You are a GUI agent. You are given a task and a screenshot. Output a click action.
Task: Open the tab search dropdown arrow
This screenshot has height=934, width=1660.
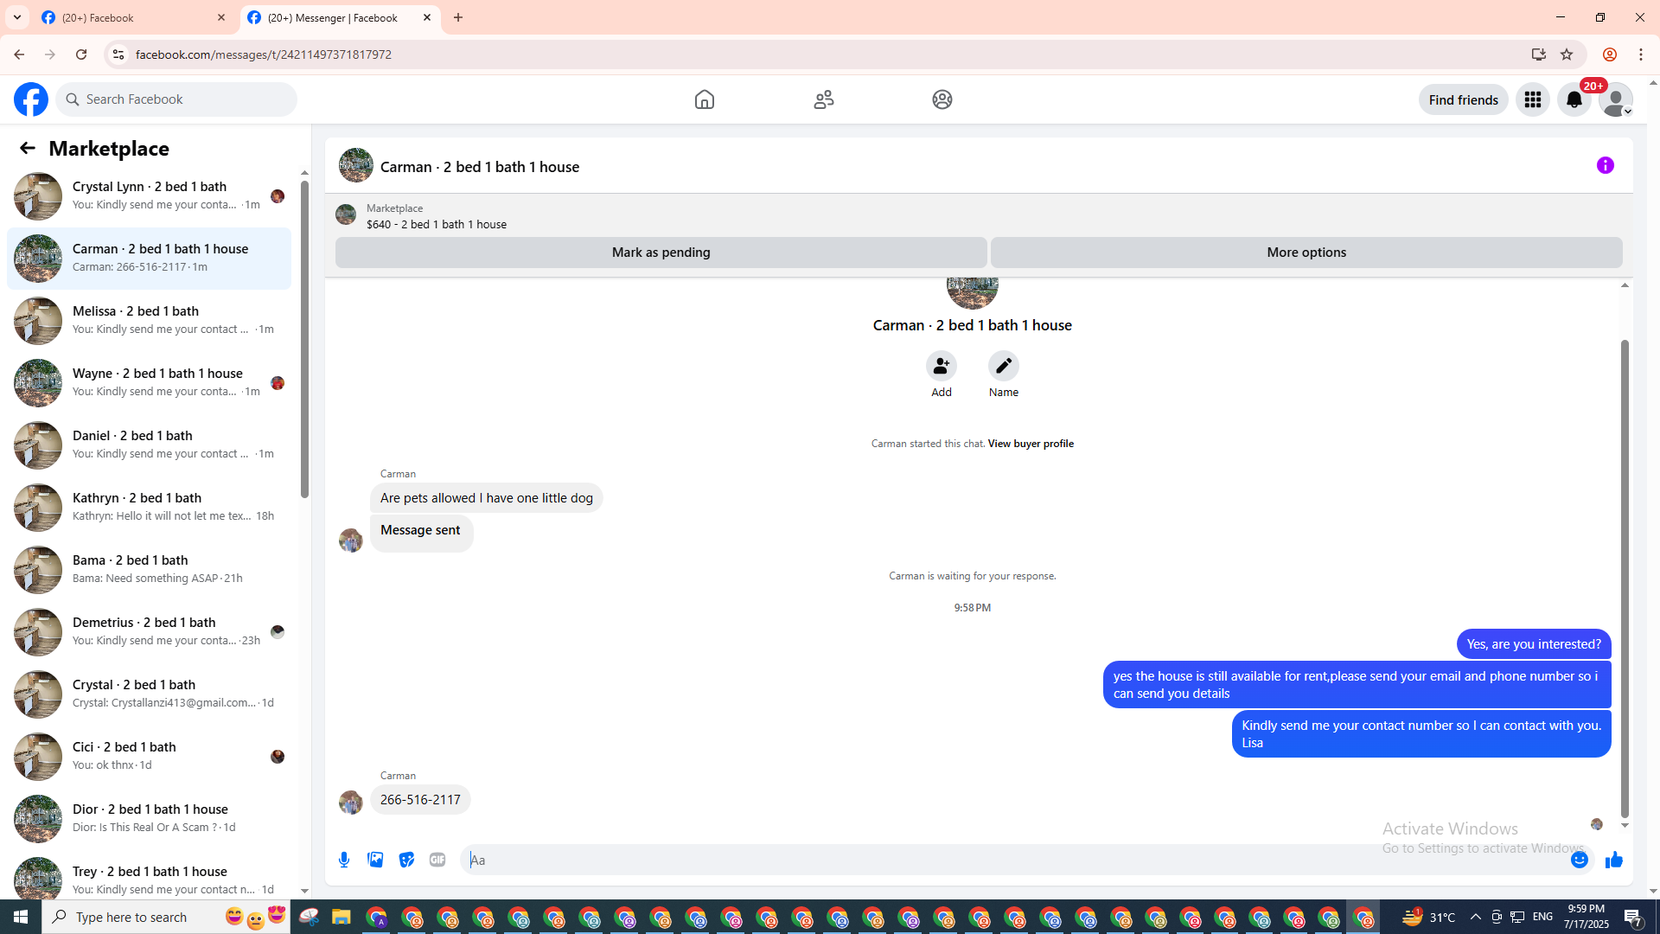click(17, 17)
